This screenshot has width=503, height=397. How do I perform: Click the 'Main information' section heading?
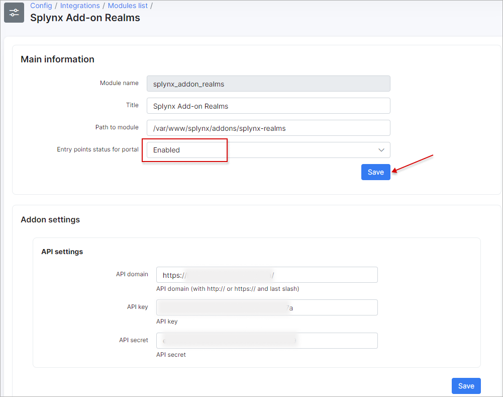57,59
